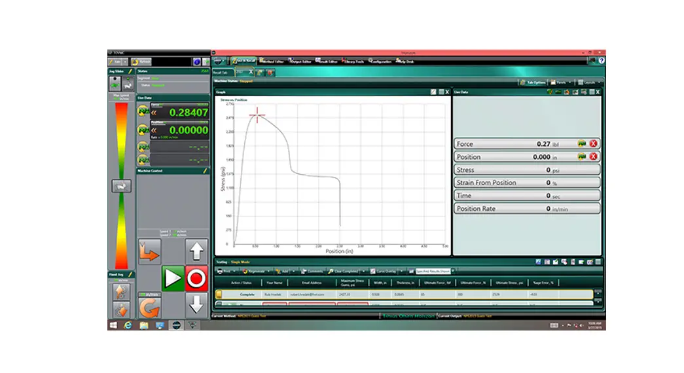Select the rabbit fast jog speed icon
This screenshot has height=373, width=684.
128,83
